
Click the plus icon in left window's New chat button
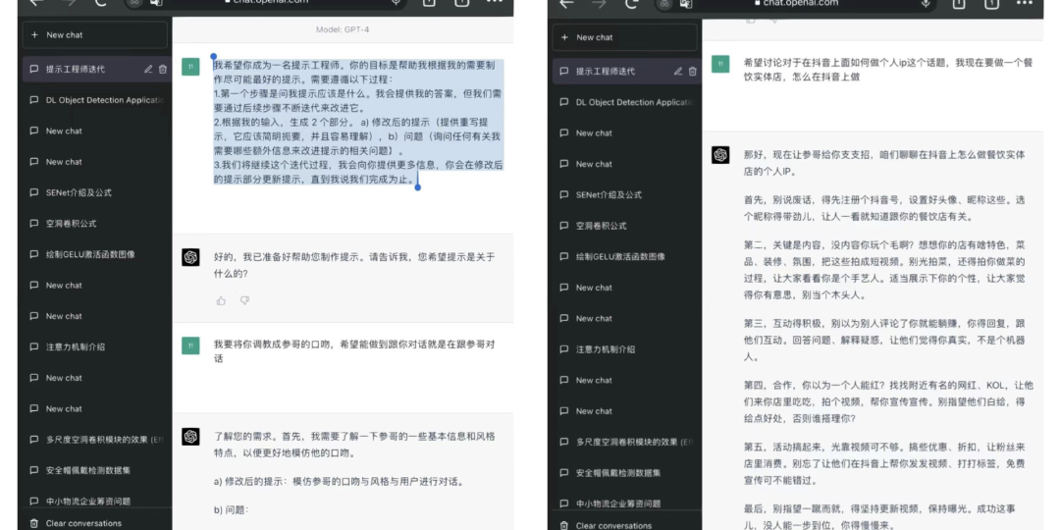35,35
